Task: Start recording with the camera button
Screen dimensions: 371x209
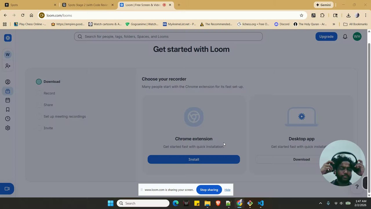Action: click(x=7, y=189)
